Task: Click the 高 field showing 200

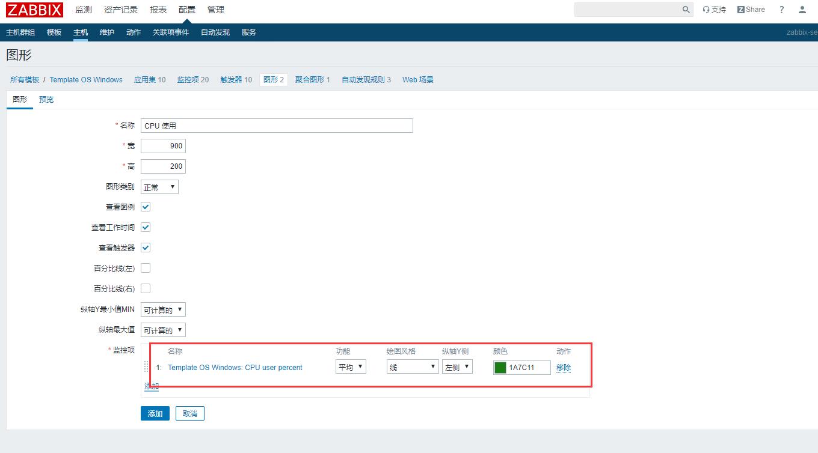Action: 163,166
